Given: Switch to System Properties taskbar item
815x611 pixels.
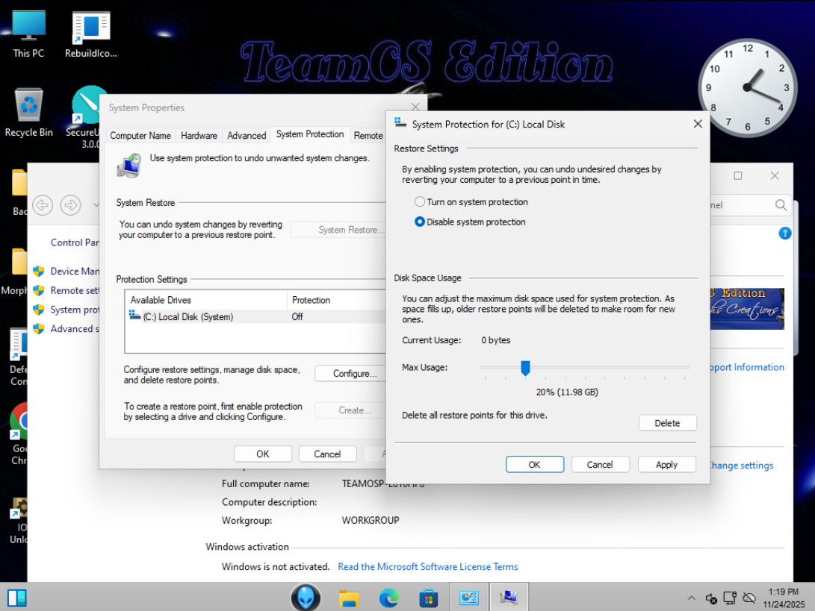Looking at the screenshot, I should (x=509, y=598).
